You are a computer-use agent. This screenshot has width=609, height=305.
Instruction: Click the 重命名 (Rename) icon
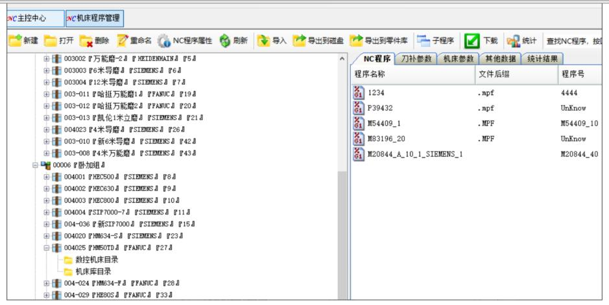point(123,41)
